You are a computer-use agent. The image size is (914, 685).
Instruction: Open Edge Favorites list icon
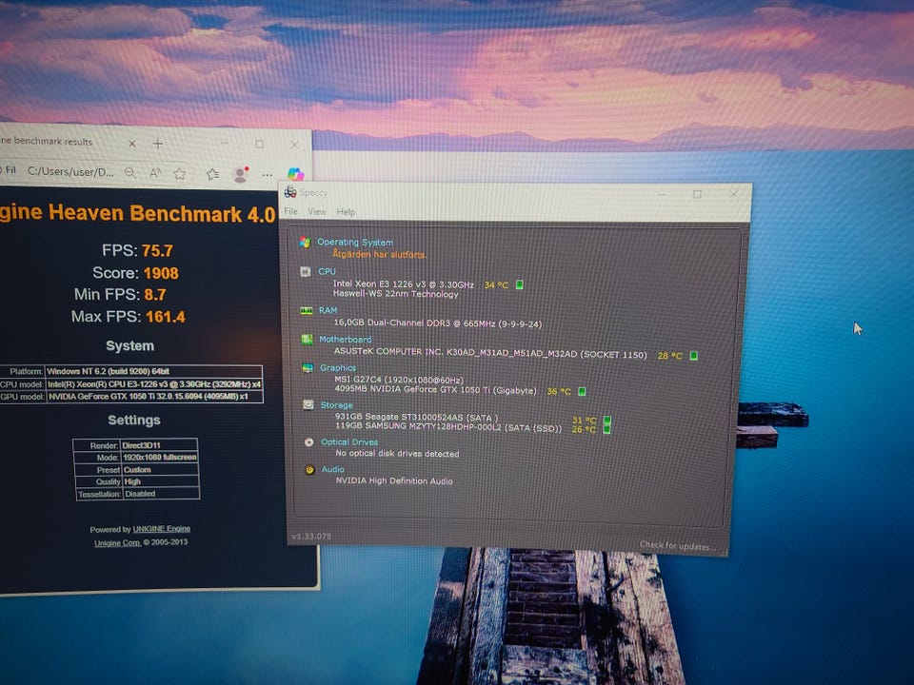(x=212, y=173)
